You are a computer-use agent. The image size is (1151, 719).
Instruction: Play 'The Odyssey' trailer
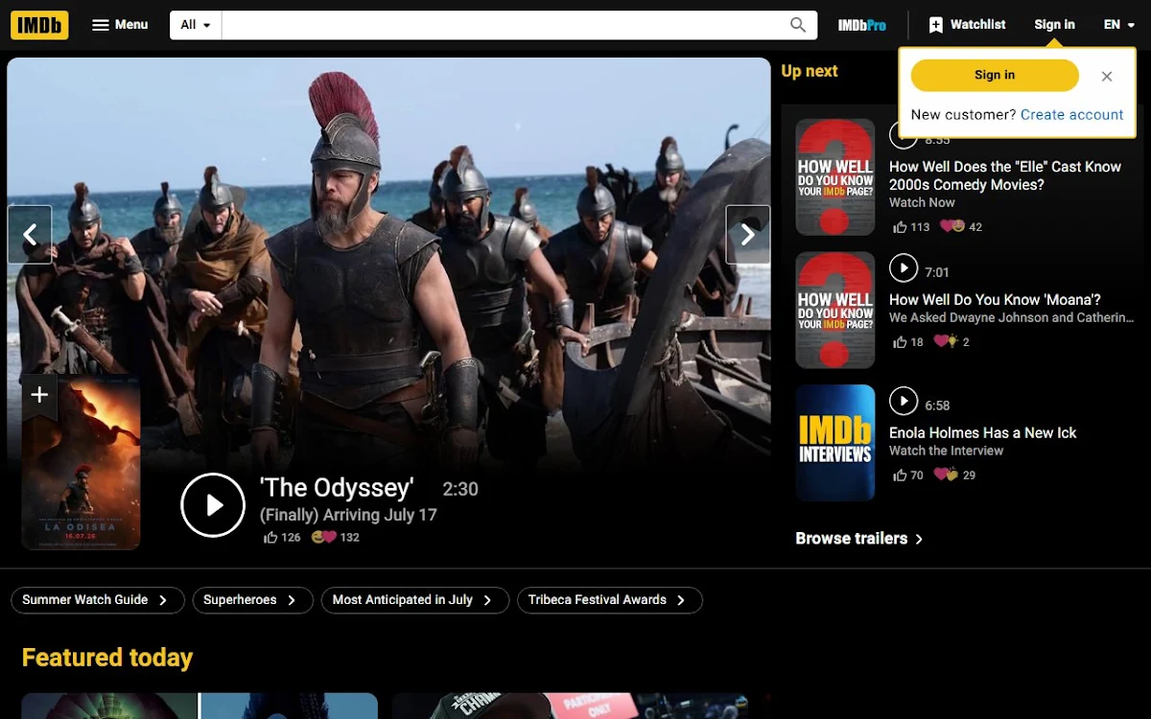[x=213, y=505]
